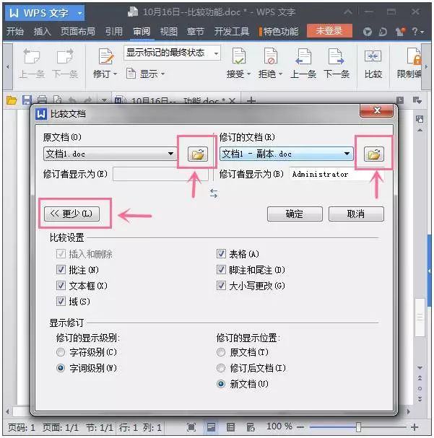The image size is (434, 438).
Task: Open the 页面布局 ribbon tab
Action: click(78, 31)
